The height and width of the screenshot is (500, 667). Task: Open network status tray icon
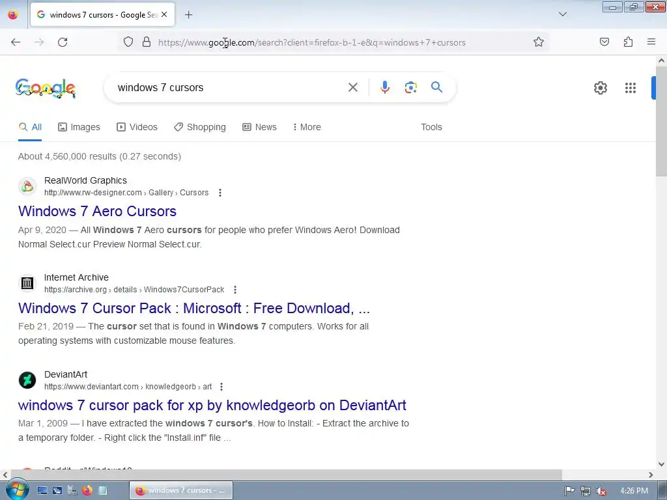[x=586, y=491]
